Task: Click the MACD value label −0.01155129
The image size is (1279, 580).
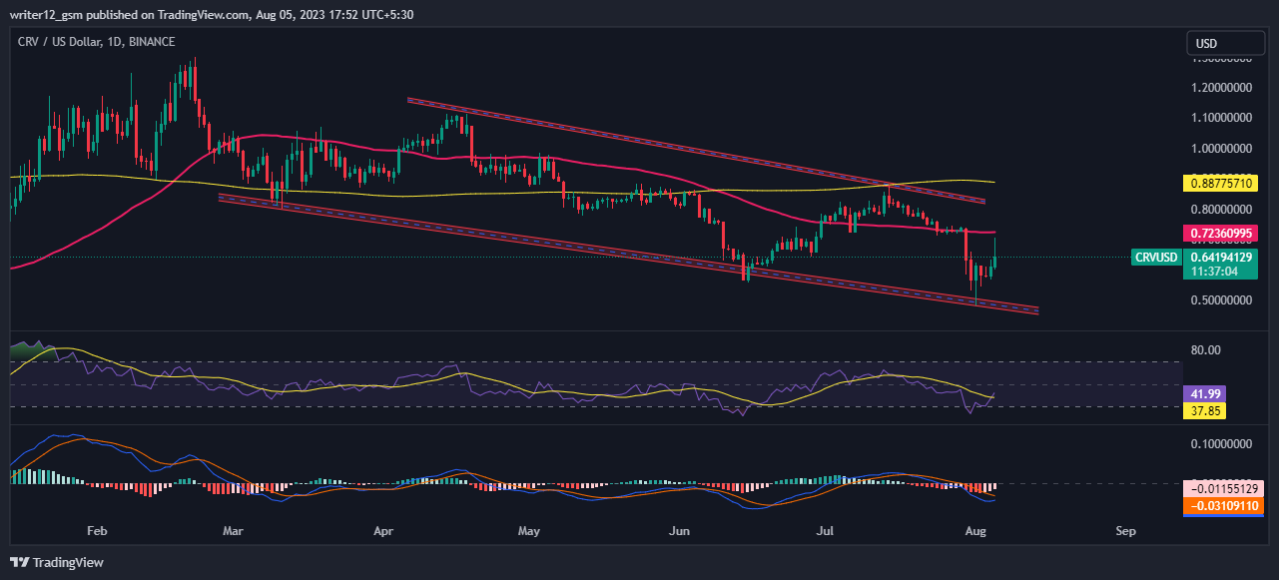Action: click(1225, 490)
